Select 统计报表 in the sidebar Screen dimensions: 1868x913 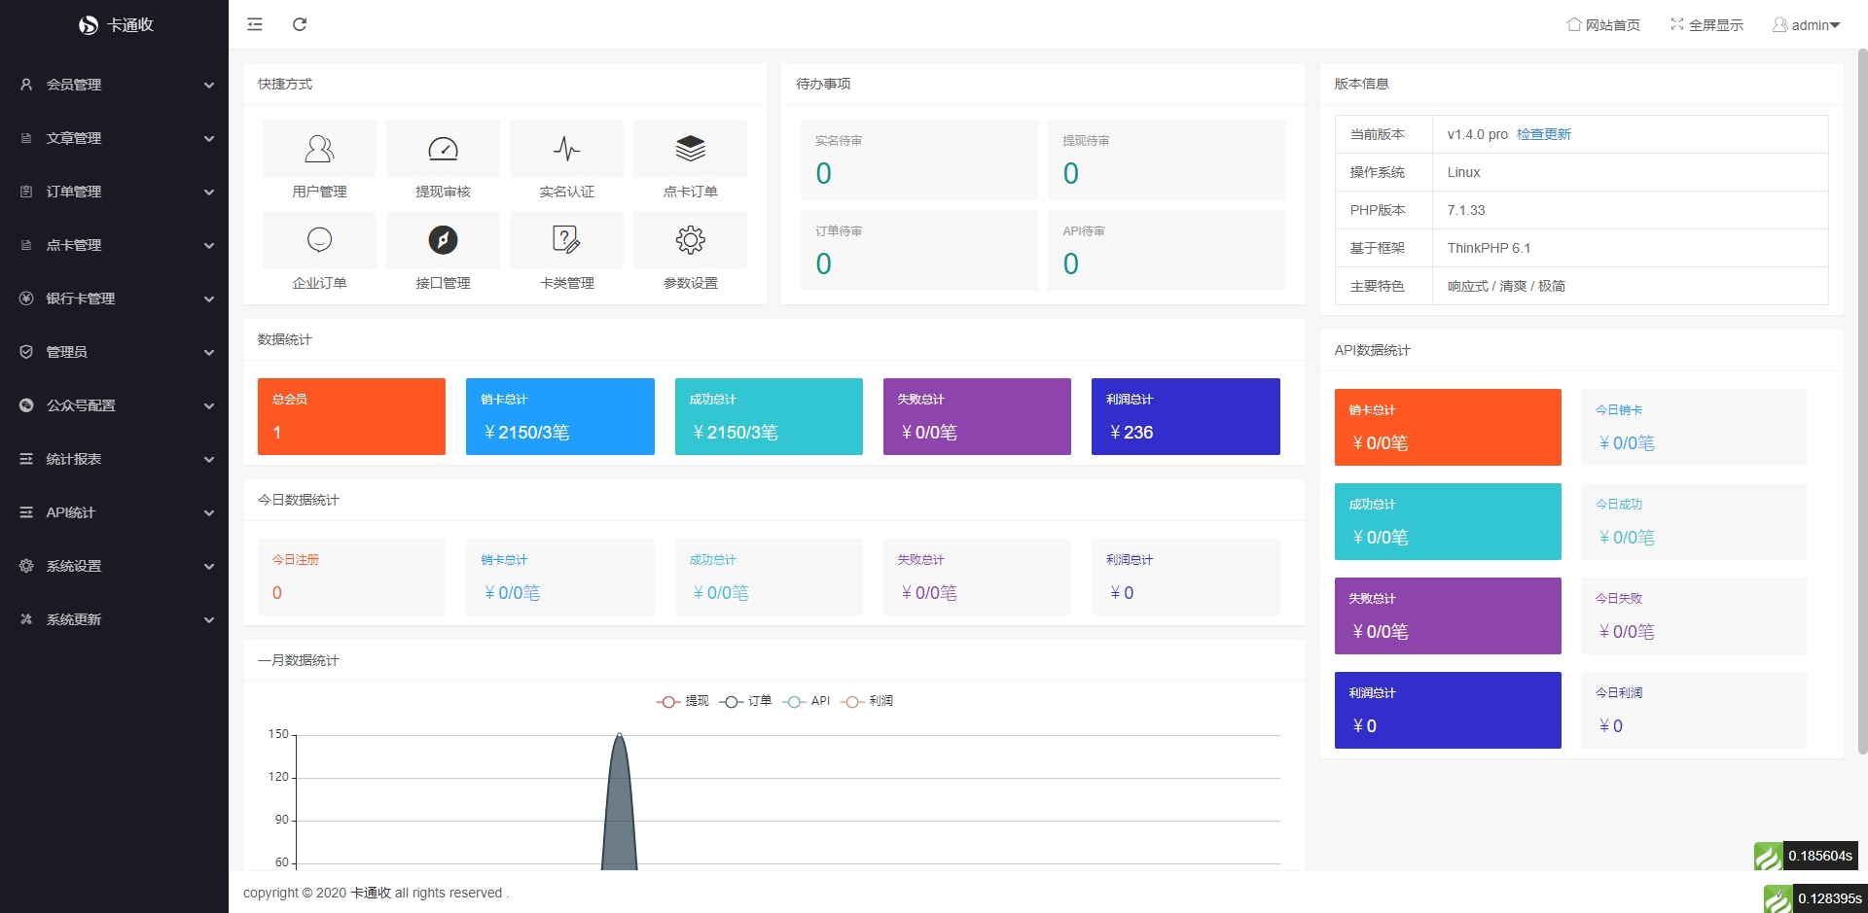(115, 459)
